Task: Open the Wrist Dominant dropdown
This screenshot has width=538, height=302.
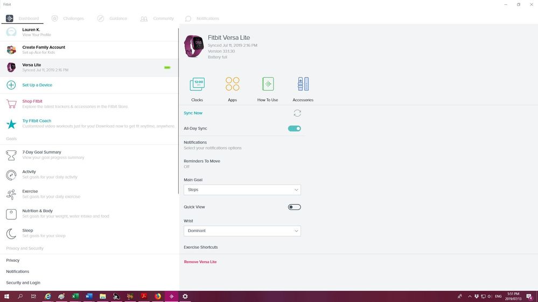Action: (x=242, y=231)
